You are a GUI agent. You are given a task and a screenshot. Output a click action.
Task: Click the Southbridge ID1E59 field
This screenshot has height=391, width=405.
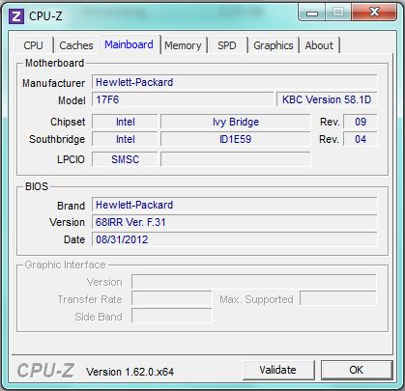pyautogui.click(x=236, y=139)
